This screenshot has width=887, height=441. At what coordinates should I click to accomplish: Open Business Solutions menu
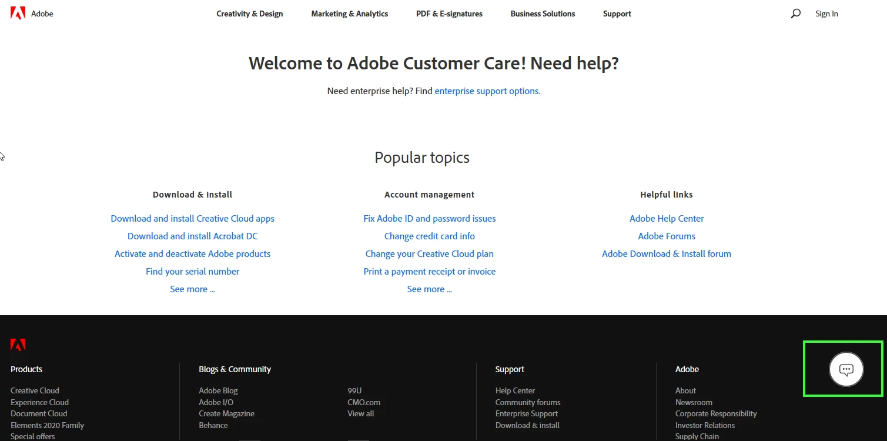pos(543,14)
